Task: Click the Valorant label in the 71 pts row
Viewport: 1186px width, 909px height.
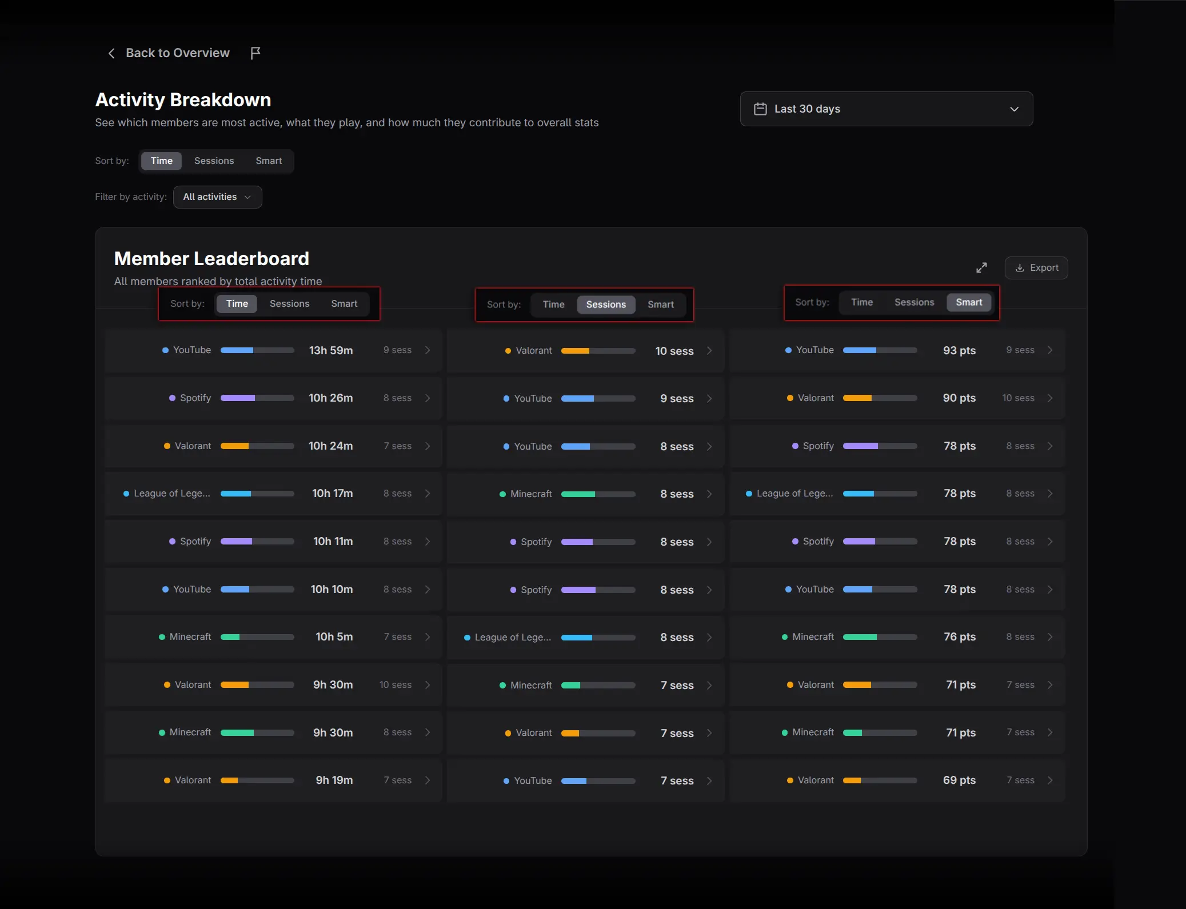Action: (x=816, y=685)
